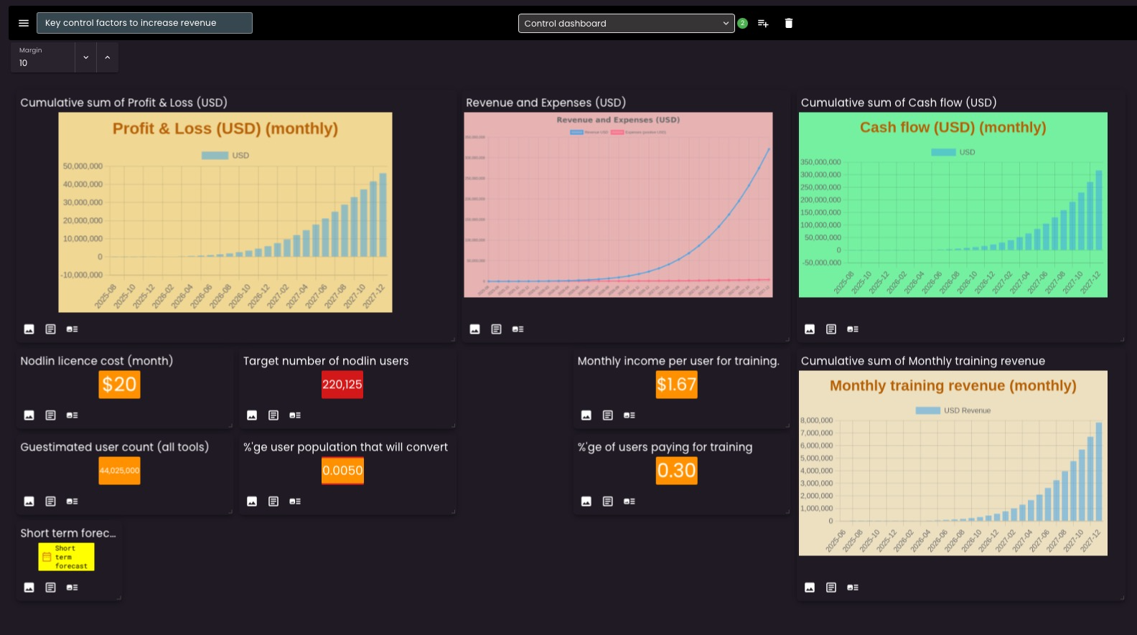This screenshot has width=1137, height=635.
Task: Click the red 220,125 value tile
Action: [342, 385]
